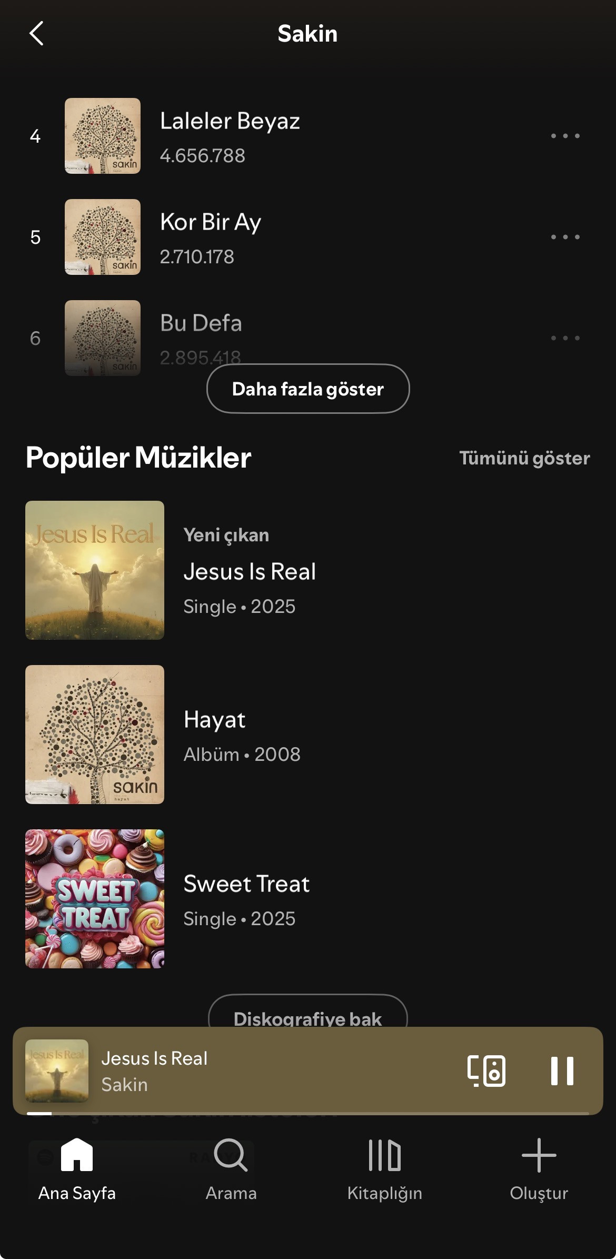Open now playing from mini player artwork
616x1259 pixels.
click(x=57, y=1070)
